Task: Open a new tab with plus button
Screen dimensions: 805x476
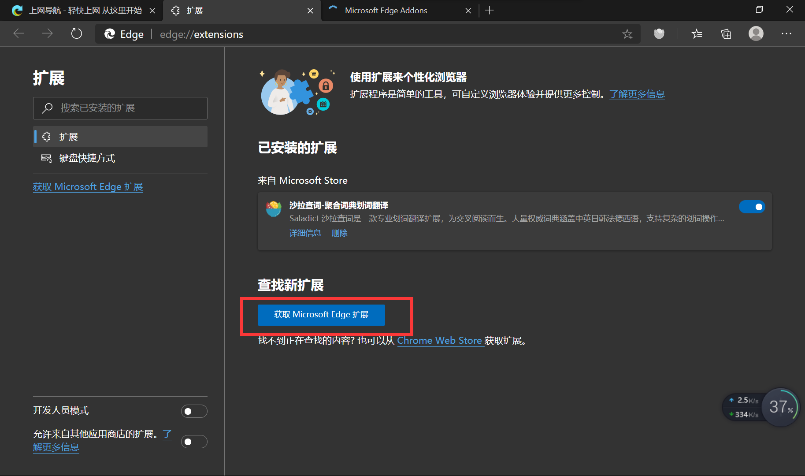Action: [x=490, y=10]
